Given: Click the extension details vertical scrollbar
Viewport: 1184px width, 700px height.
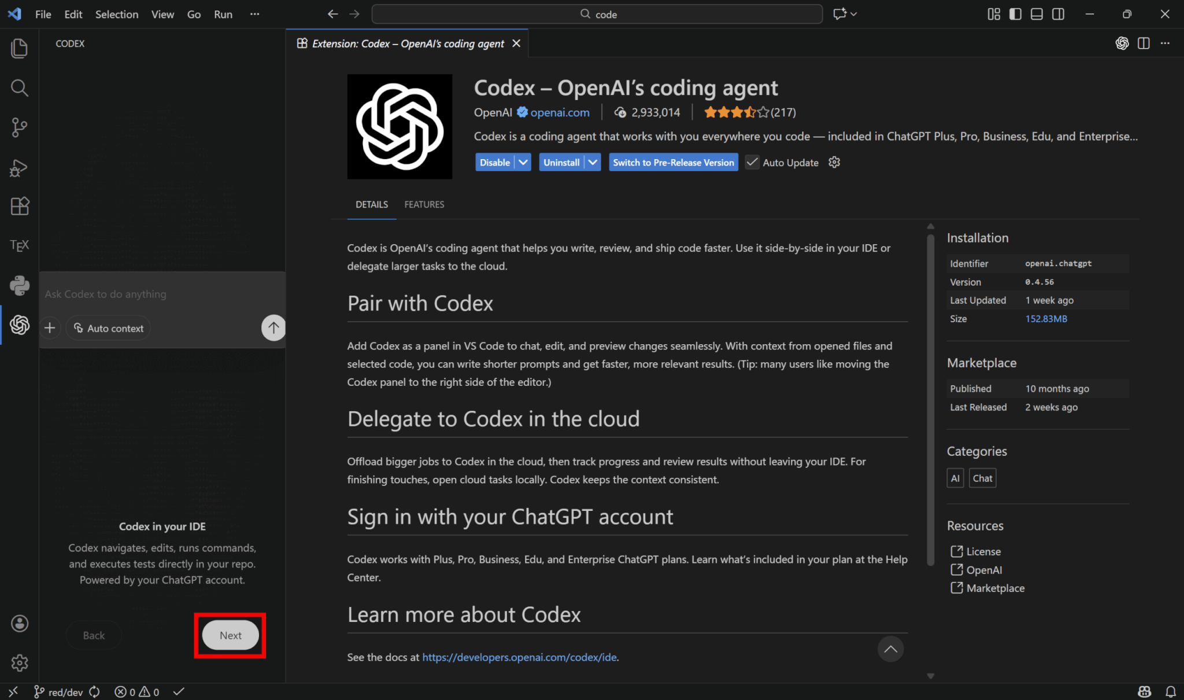Looking at the screenshot, I should click(x=930, y=399).
